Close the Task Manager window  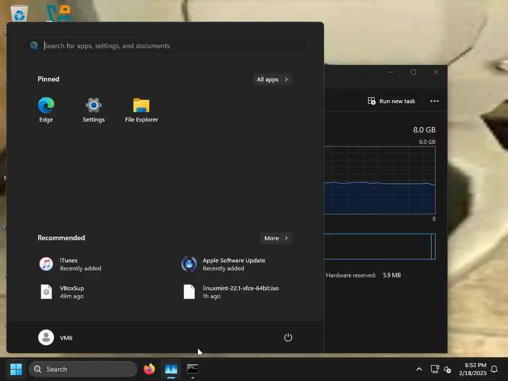[436, 72]
